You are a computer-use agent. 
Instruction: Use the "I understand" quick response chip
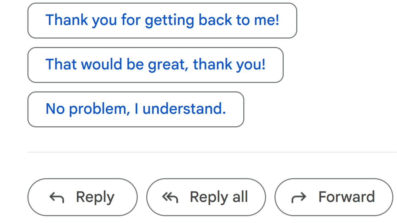click(x=136, y=109)
